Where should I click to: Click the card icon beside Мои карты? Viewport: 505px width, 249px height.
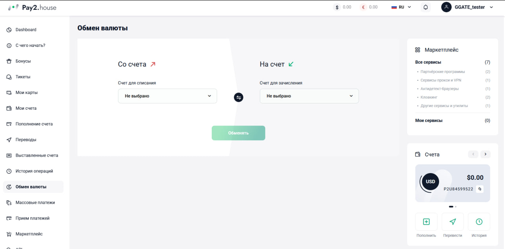[9, 93]
